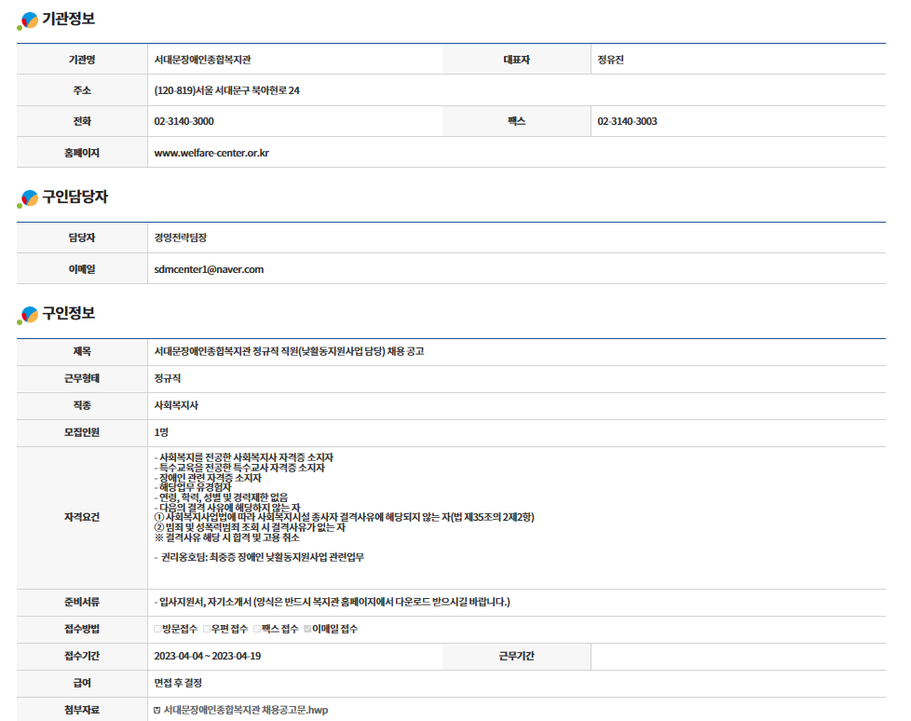Click the 접수방법 label cell

(82, 629)
